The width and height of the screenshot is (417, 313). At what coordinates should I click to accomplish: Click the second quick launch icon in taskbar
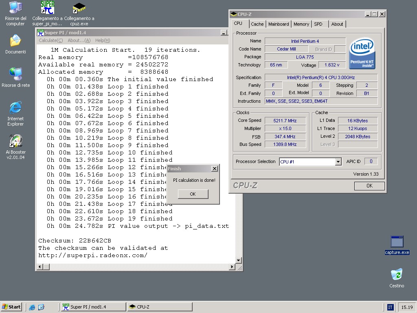[41, 307]
